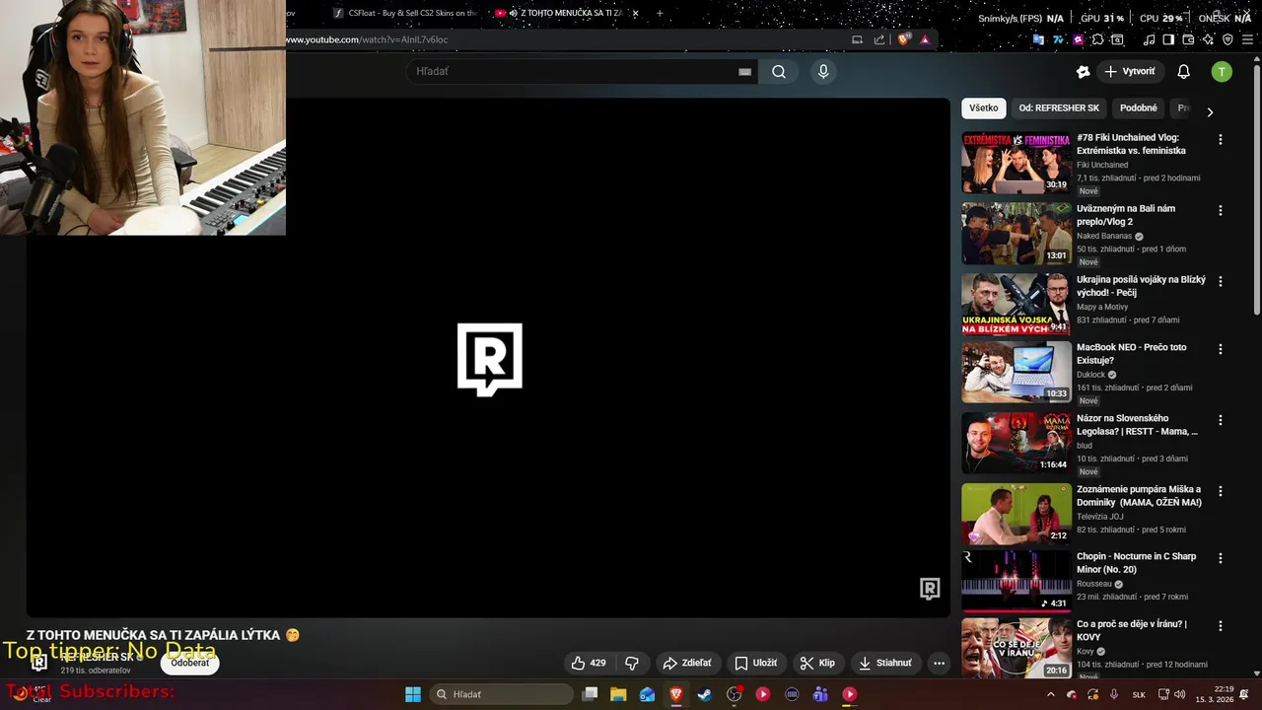The width and height of the screenshot is (1262, 710).
Task: Open a new browser tab with plus
Action: click(660, 13)
